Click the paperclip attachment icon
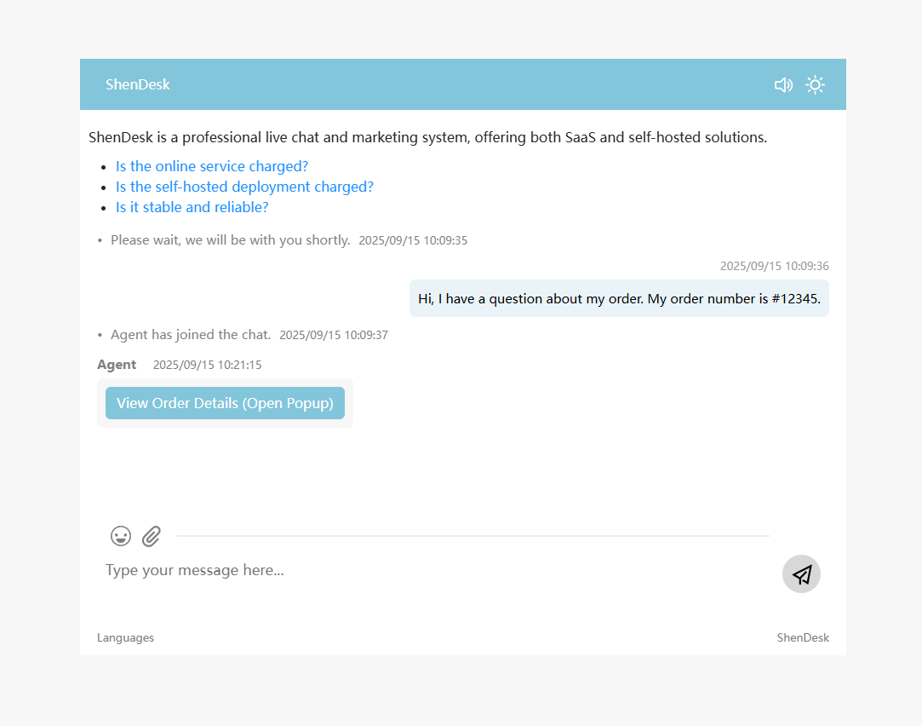Screen dimensions: 922x726 tap(152, 536)
